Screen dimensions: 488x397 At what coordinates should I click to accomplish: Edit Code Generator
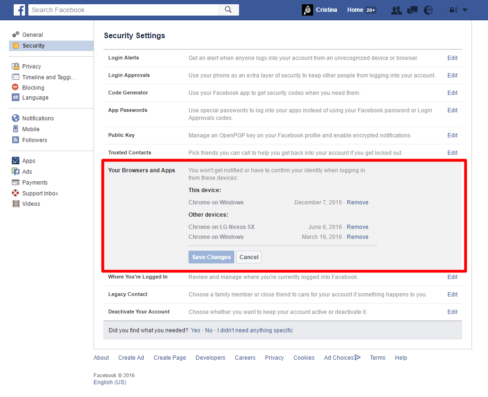(x=452, y=93)
